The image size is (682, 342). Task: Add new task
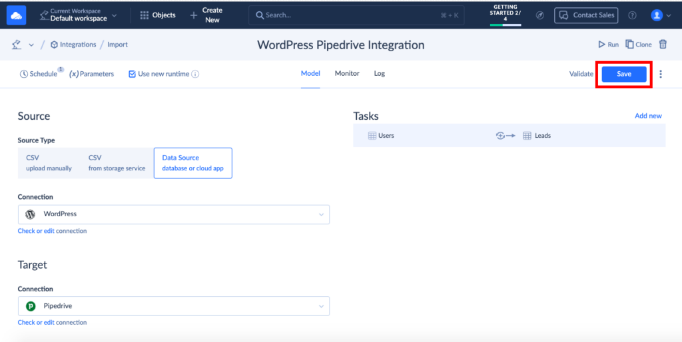click(648, 116)
